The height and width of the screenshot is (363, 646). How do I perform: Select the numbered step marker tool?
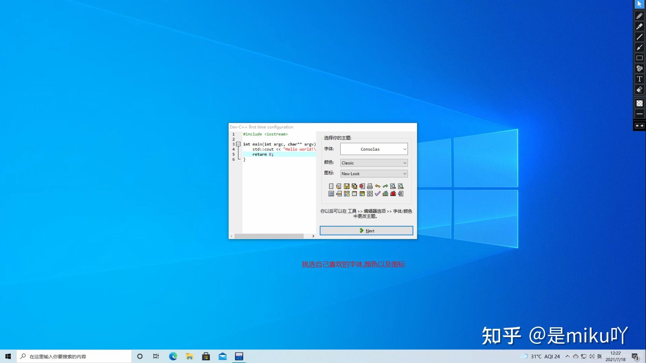point(640,68)
